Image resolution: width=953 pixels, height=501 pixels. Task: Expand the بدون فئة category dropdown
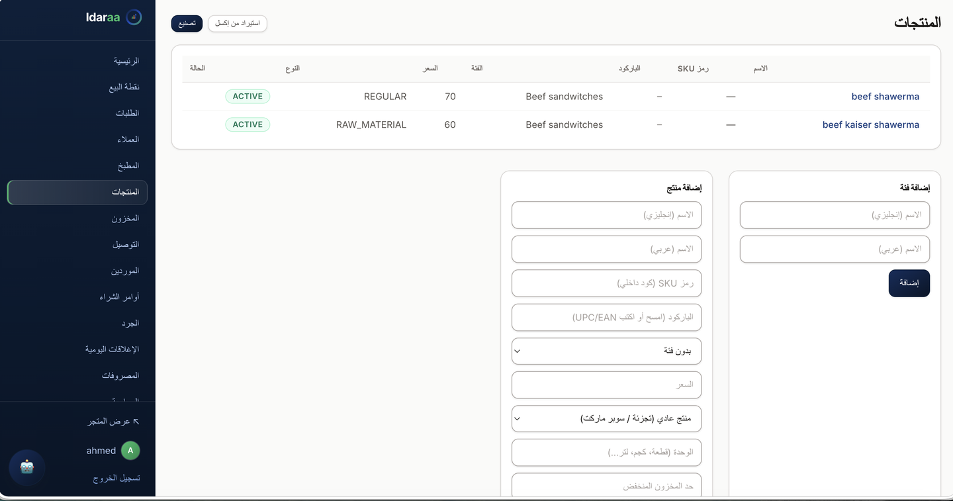coord(606,351)
